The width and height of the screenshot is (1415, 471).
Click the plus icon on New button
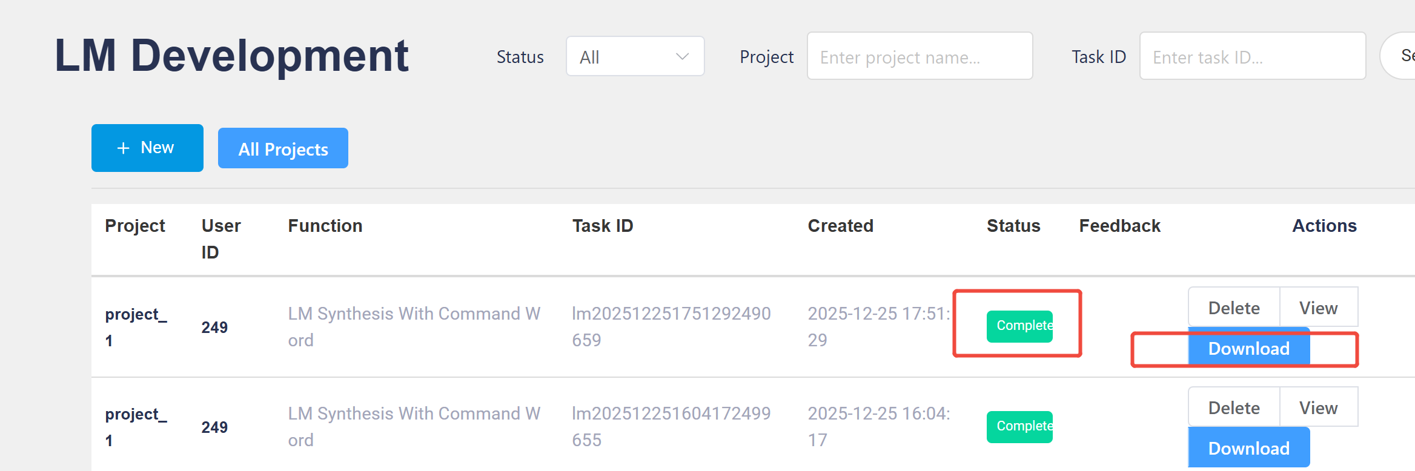[123, 148]
